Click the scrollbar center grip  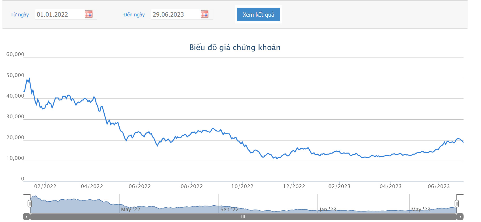pyautogui.click(x=243, y=217)
